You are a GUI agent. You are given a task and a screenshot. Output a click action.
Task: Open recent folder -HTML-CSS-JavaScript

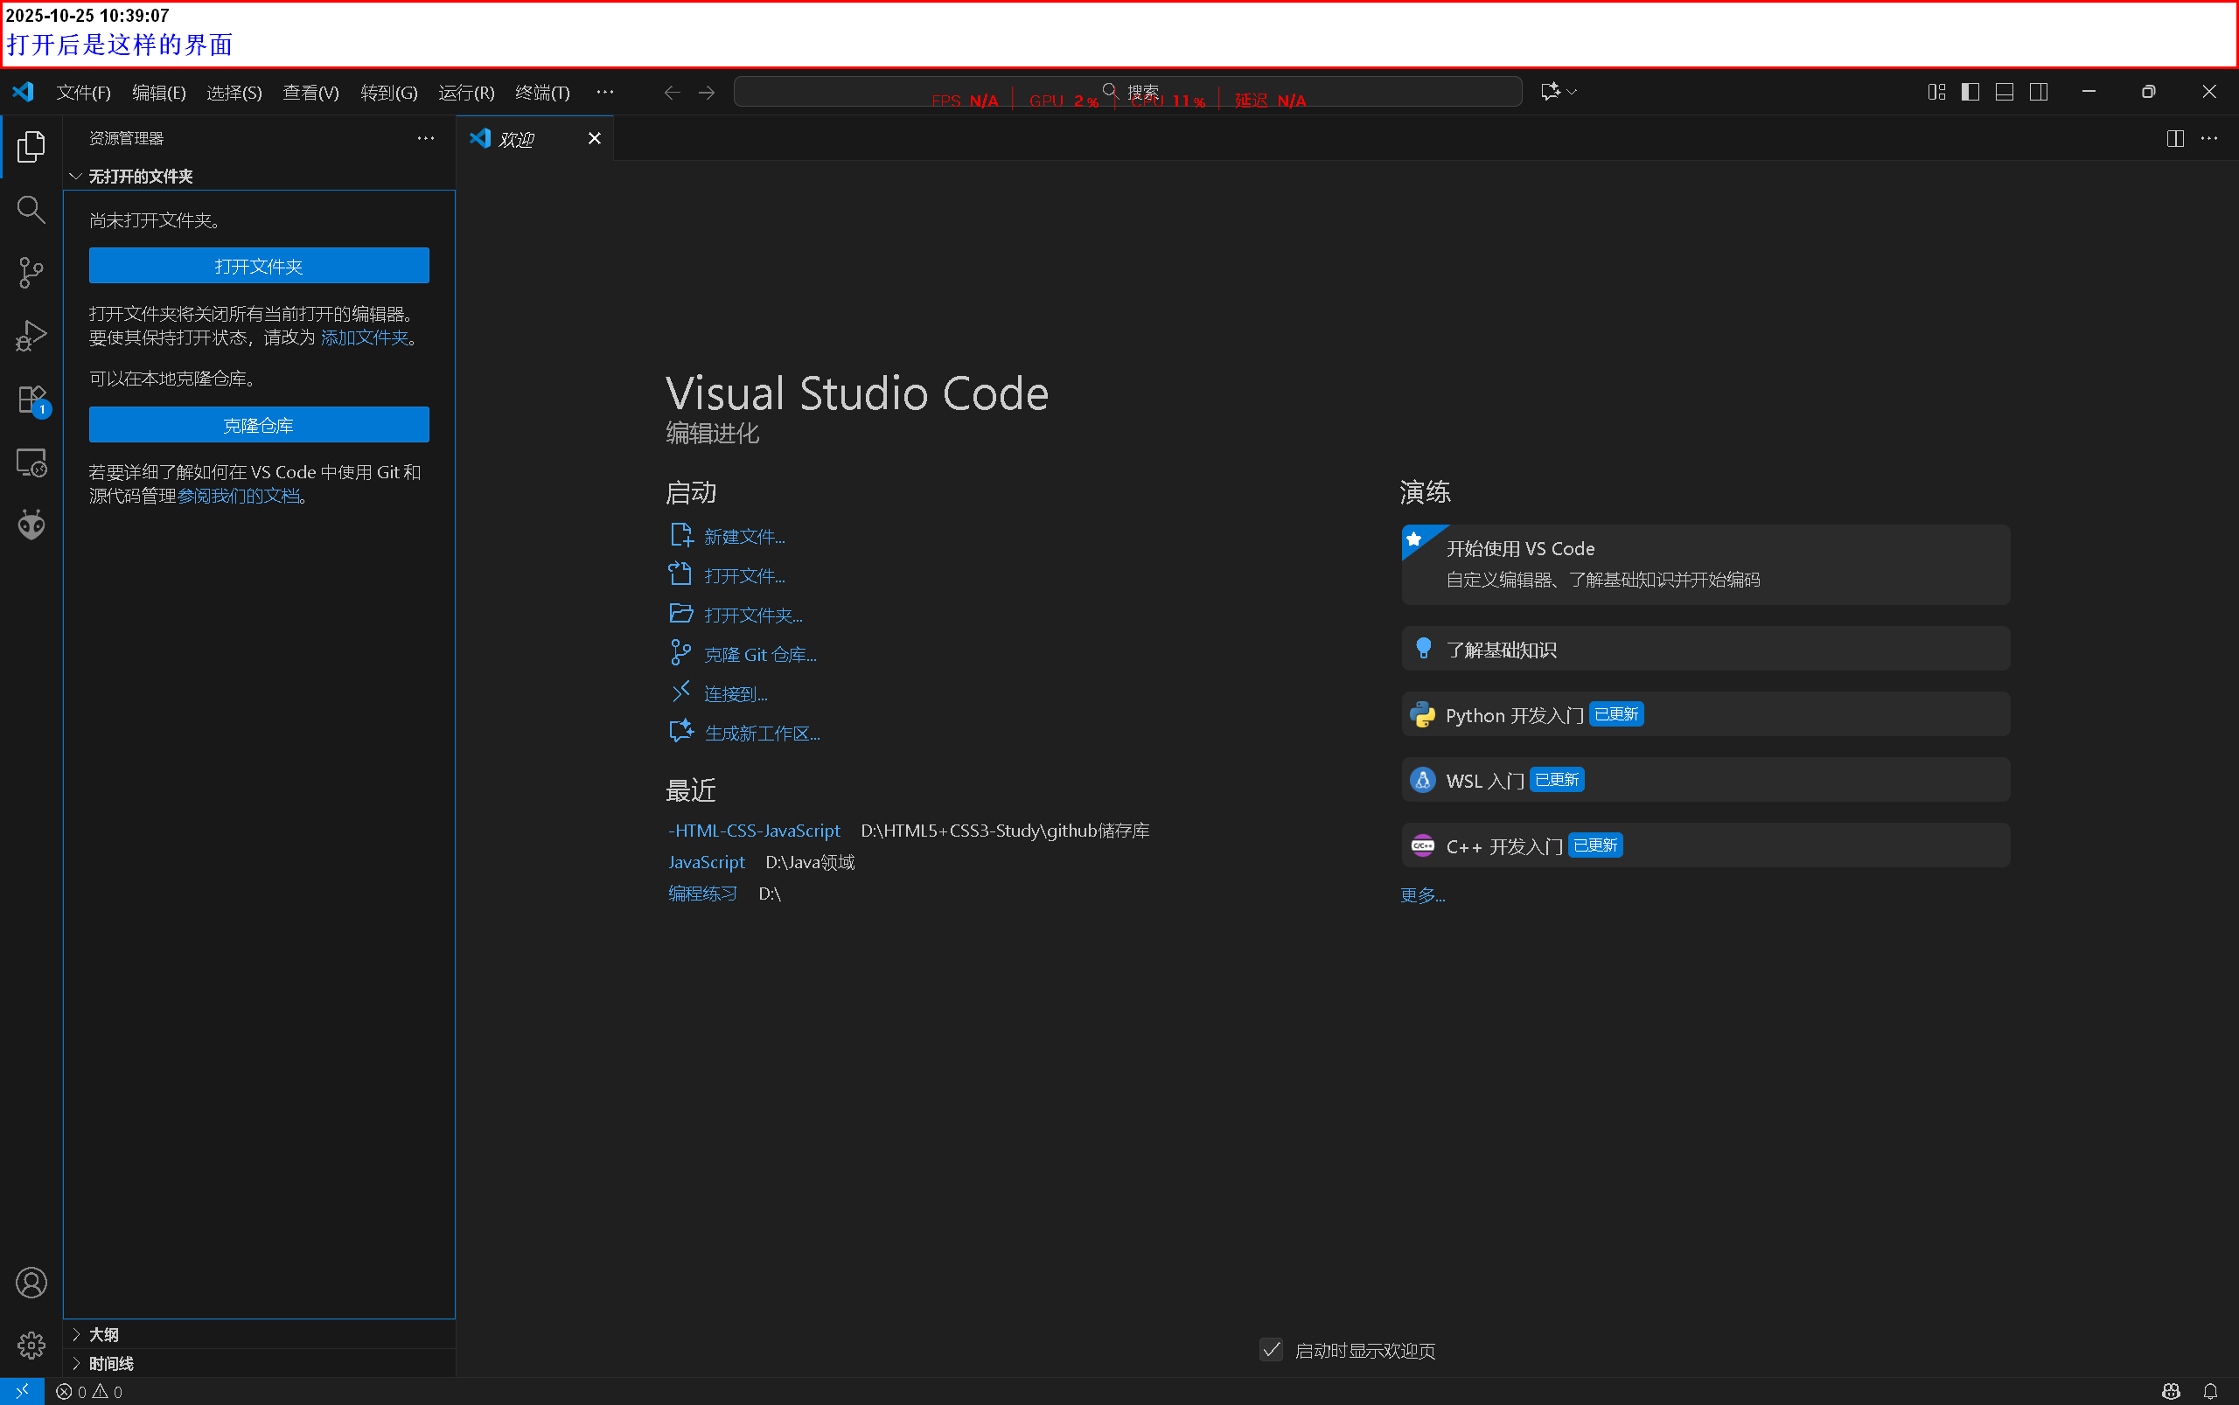(x=754, y=831)
